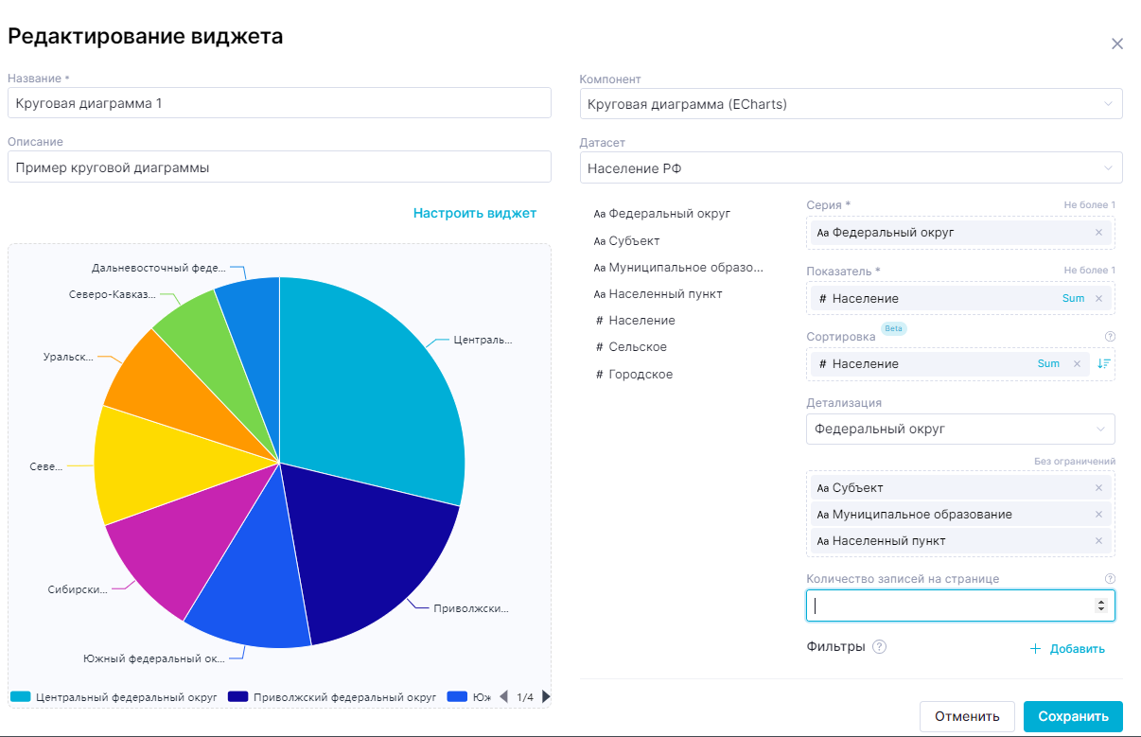This screenshot has width=1141, height=737.
Task: Remove Население from the Показатель field
Action: tap(1098, 299)
